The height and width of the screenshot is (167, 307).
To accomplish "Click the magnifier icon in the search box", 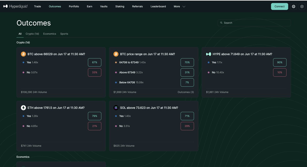I will click(221, 23).
